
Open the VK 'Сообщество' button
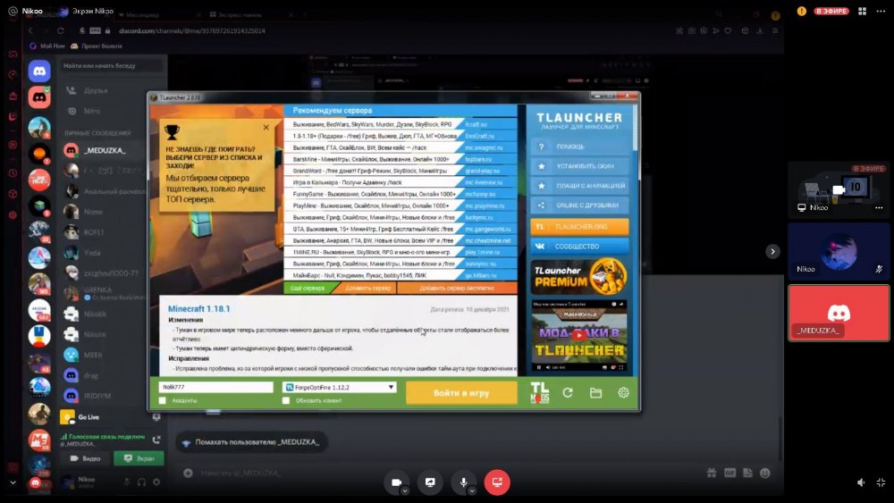(x=580, y=246)
